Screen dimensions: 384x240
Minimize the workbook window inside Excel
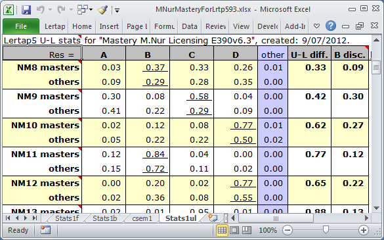tap(345, 26)
